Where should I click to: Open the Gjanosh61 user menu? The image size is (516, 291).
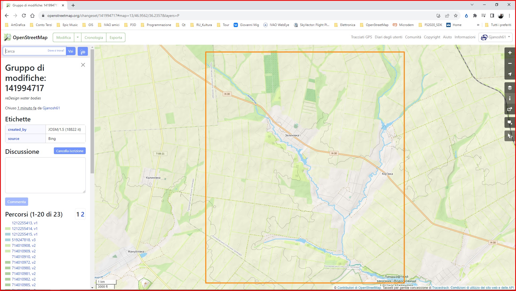[x=495, y=37]
